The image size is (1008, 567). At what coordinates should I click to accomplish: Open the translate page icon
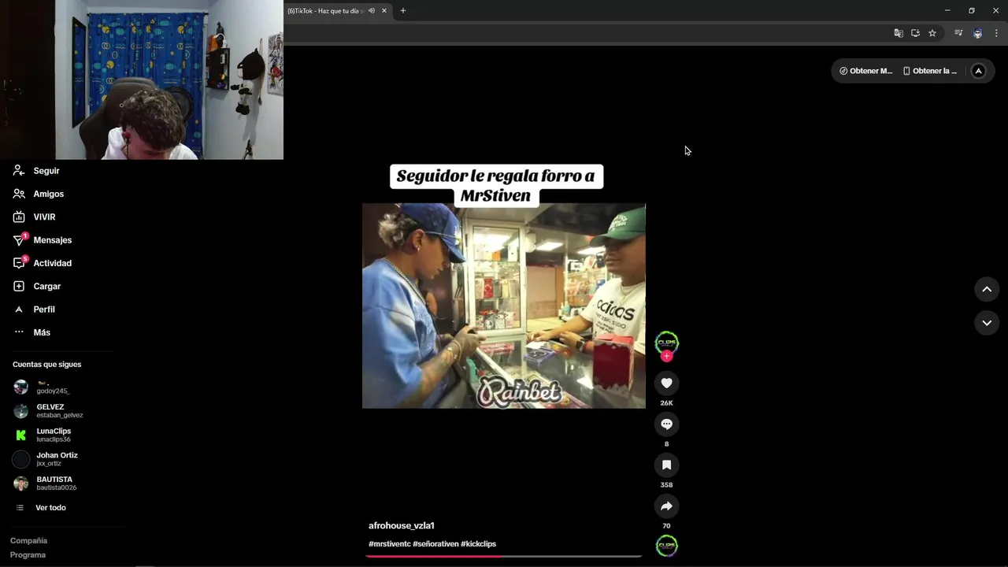(899, 33)
